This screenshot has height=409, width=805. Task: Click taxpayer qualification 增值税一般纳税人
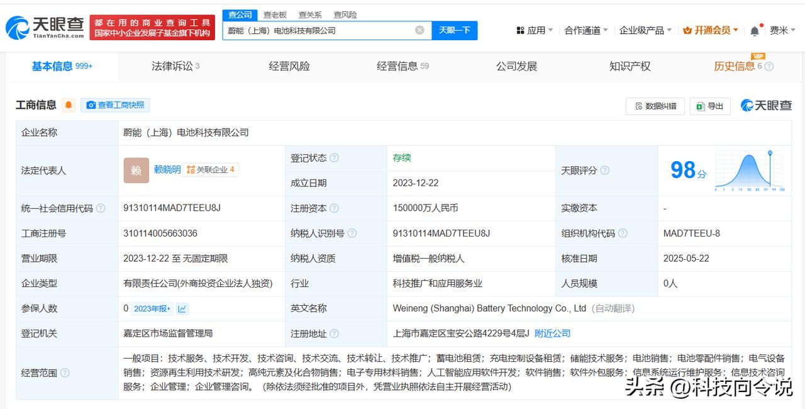(428, 259)
